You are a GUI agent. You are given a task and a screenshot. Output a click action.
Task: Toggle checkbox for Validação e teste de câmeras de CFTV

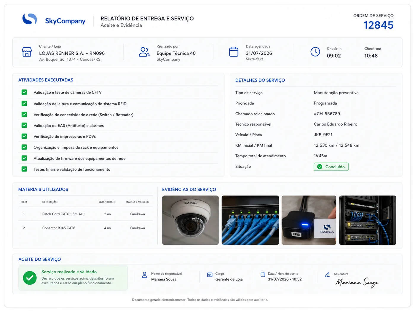click(24, 92)
